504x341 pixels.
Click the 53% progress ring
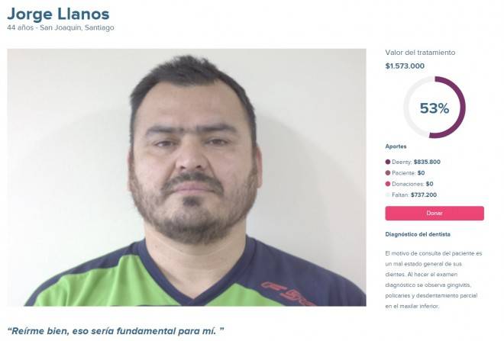click(x=435, y=108)
